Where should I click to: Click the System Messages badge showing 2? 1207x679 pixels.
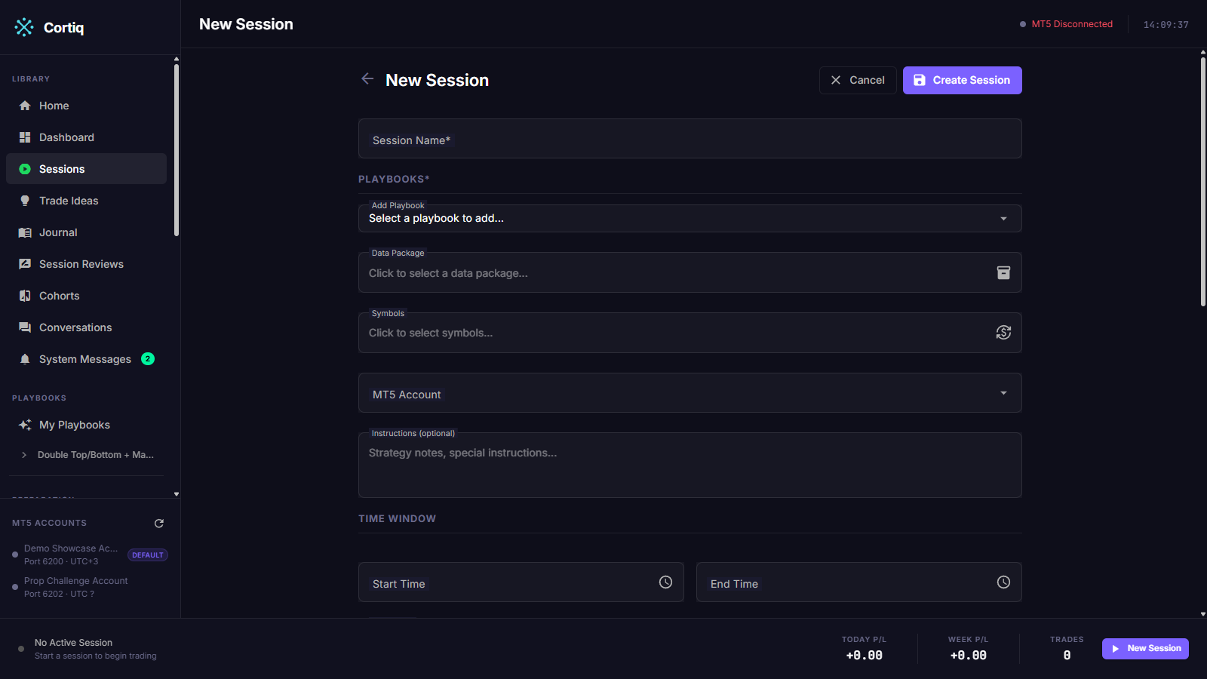coord(148,359)
